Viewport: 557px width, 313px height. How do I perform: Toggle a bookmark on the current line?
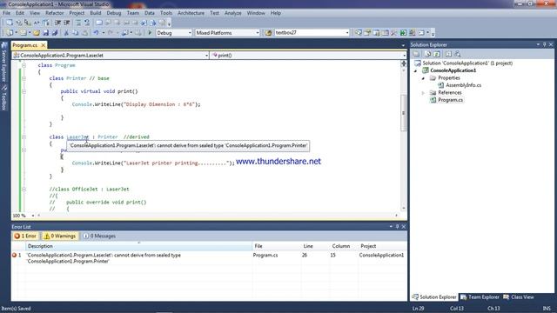point(99,23)
